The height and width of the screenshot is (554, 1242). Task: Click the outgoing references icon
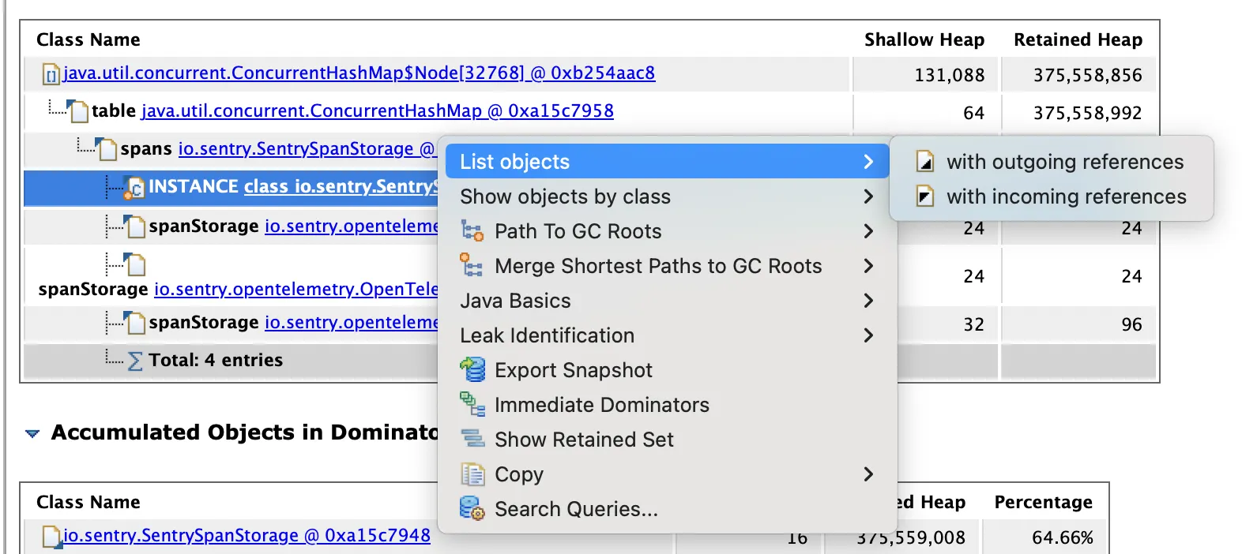925,162
